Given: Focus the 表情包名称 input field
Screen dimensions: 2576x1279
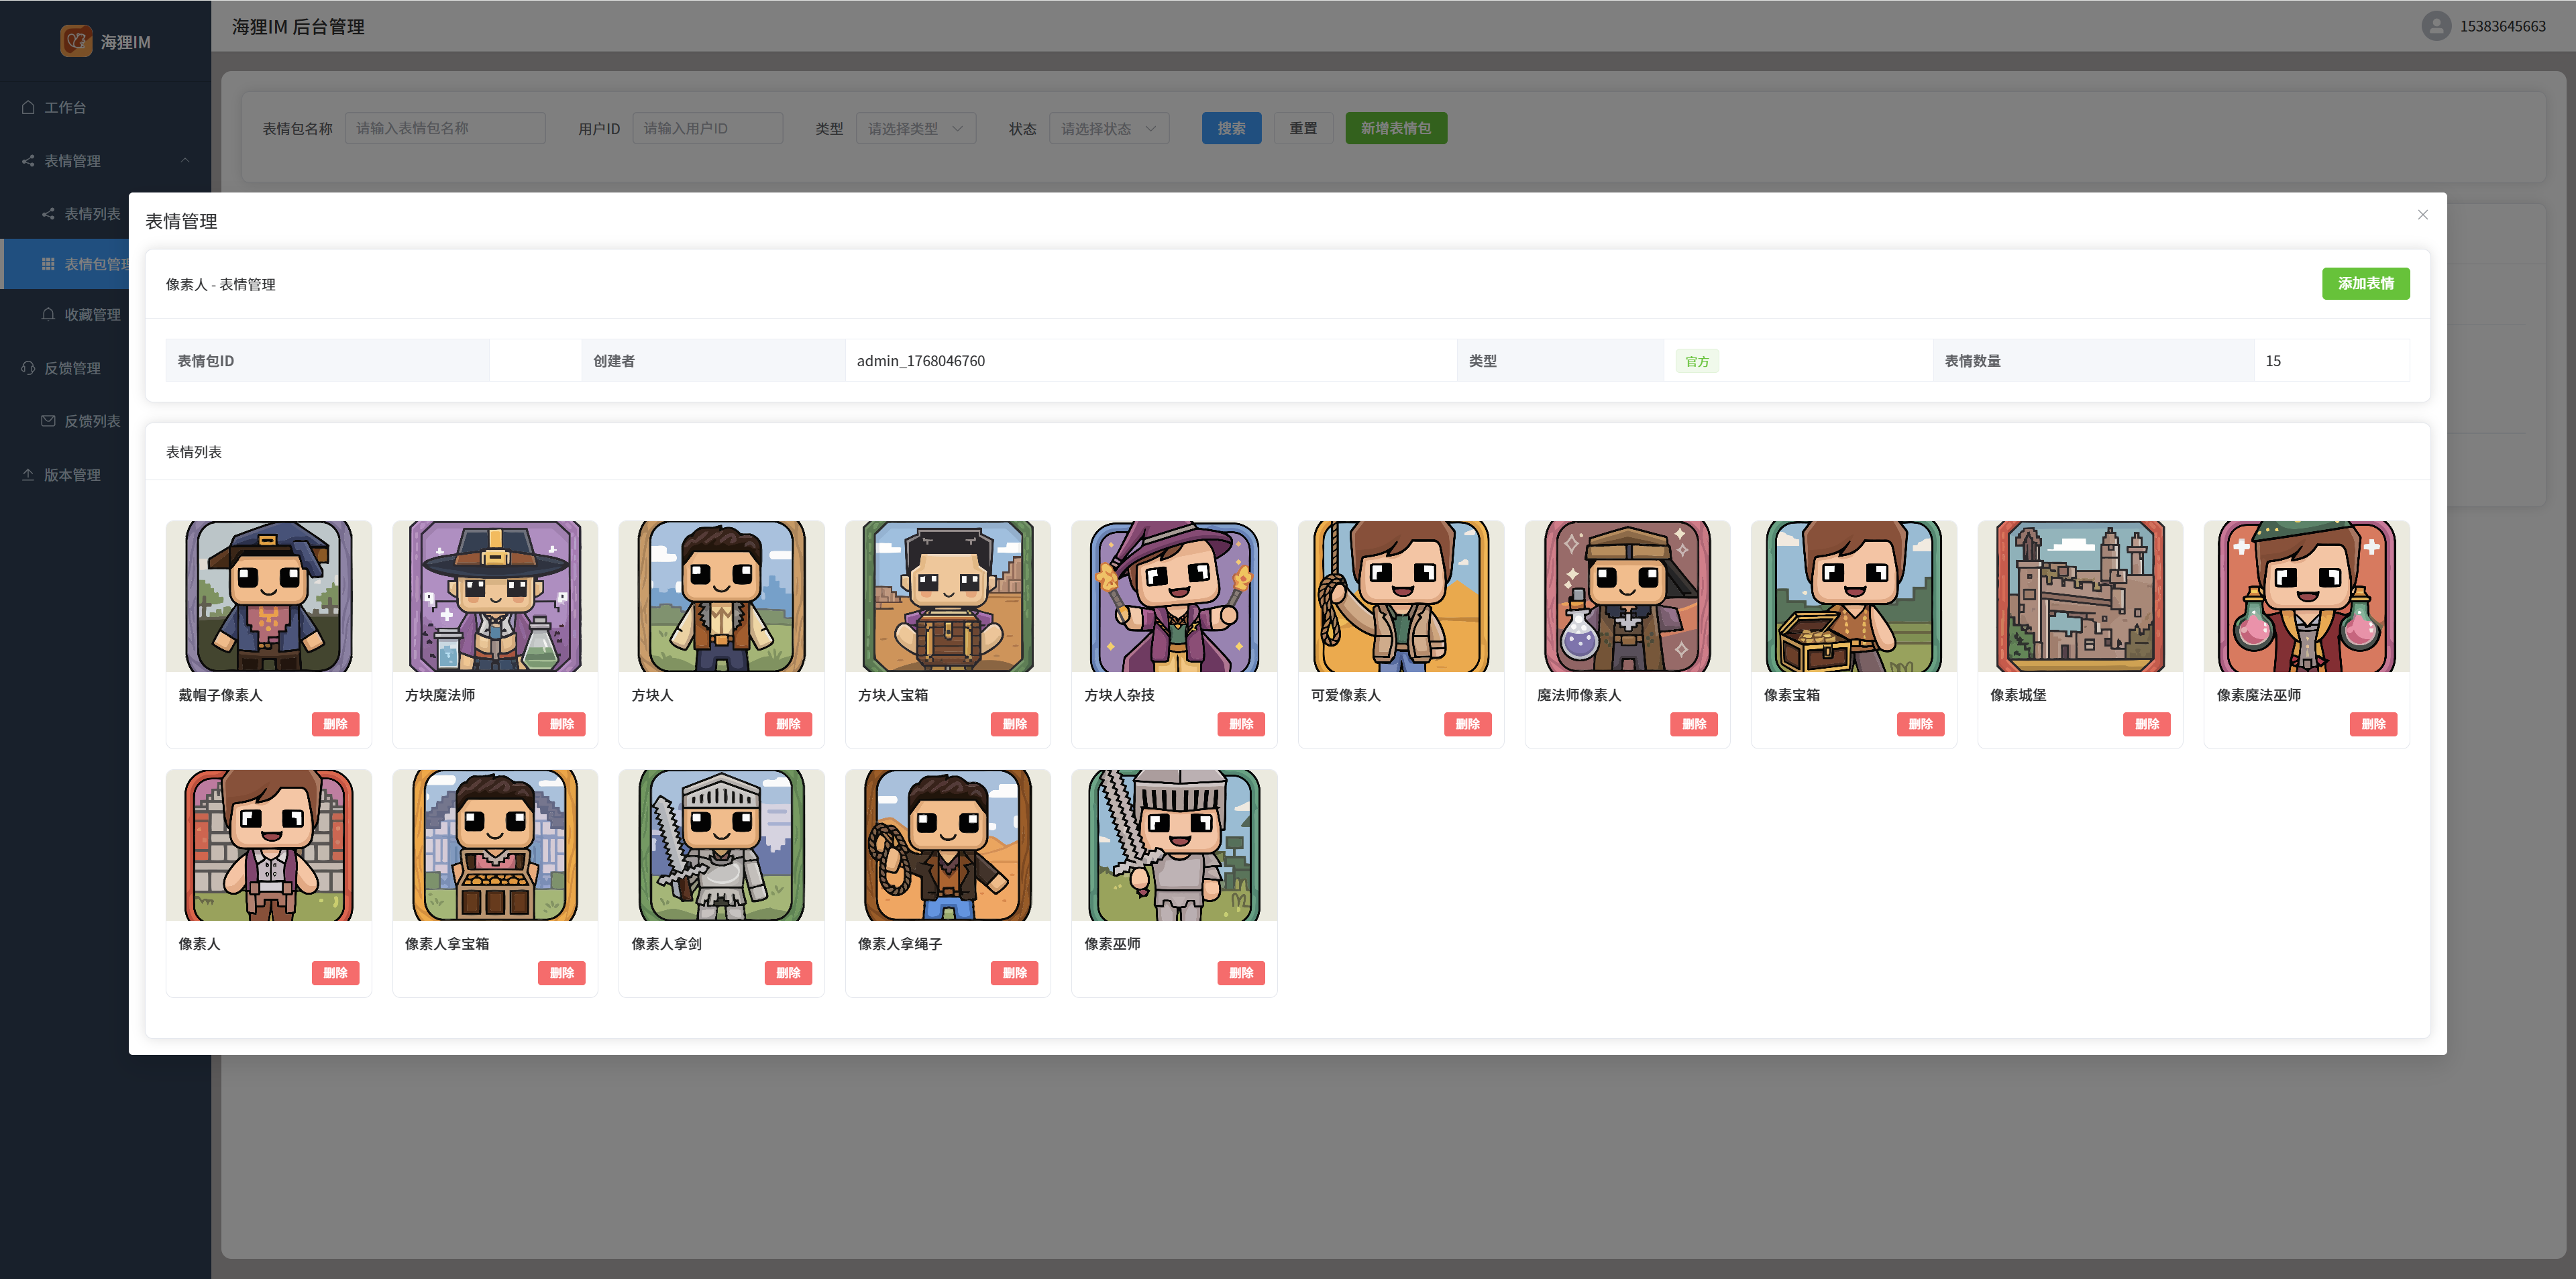Looking at the screenshot, I should point(445,128).
